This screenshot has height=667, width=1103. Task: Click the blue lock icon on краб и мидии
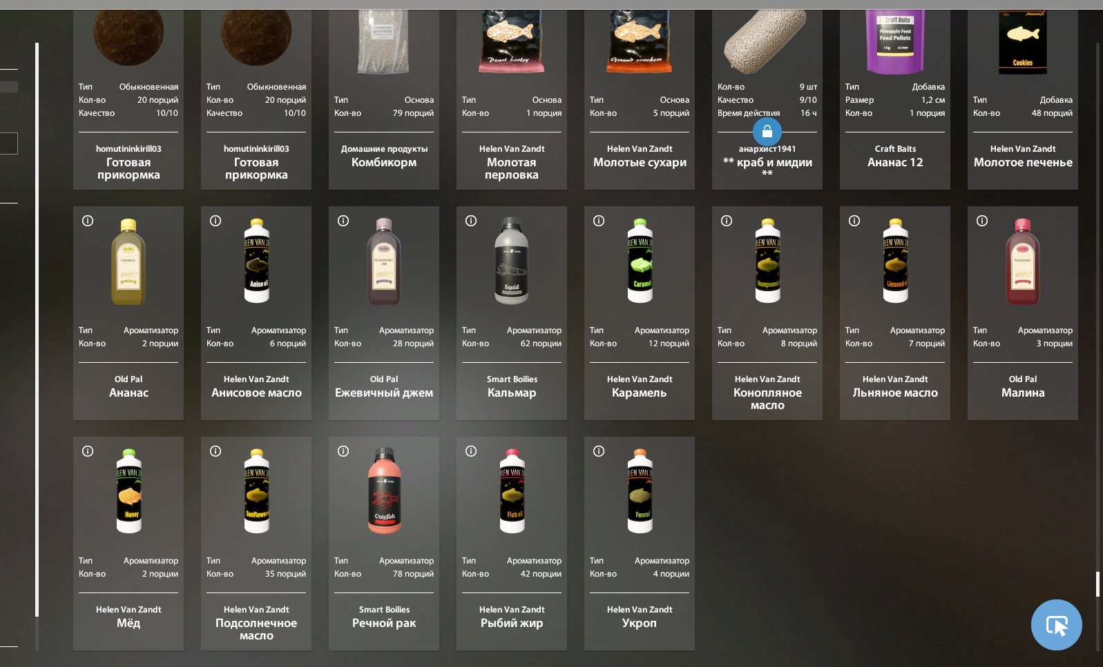(x=767, y=132)
